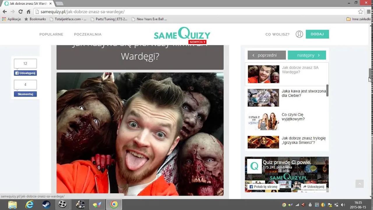This screenshot has height=210, width=373.
Task: Open the Bookmarks bar item
Action: [35, 19]
